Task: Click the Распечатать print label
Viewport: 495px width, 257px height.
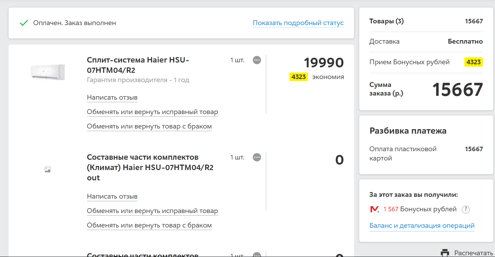Action: (474, 253)
